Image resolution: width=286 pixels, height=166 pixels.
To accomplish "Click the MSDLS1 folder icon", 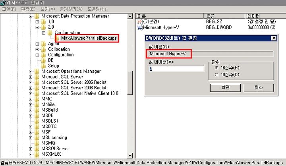I will tap(37, 121).
